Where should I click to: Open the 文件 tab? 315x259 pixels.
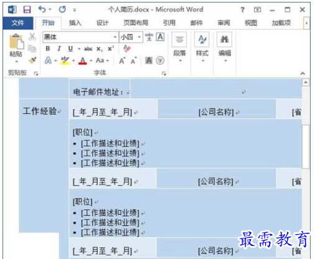pyautogui.click(x=18, y=23)
